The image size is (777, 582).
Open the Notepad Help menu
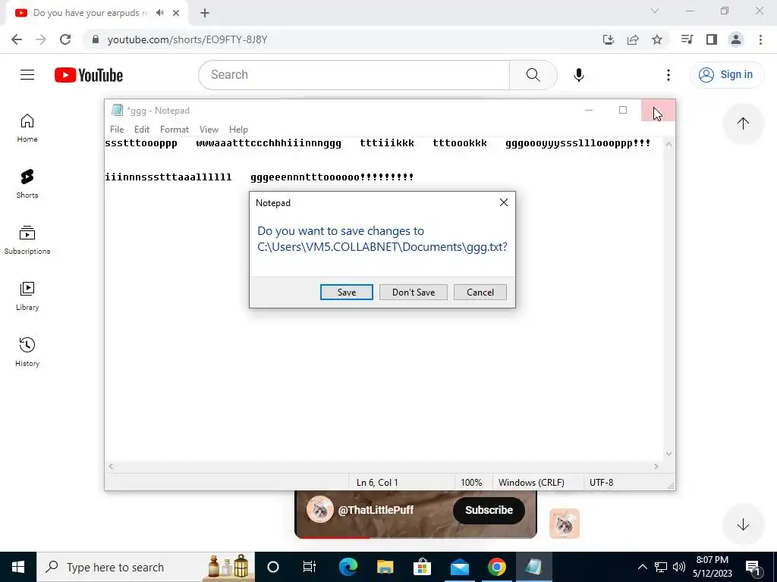tap(238, 129)
